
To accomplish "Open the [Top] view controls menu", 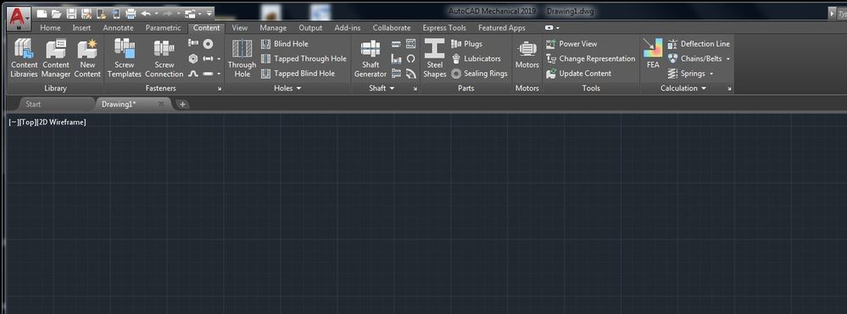I will tap(27, 123).
